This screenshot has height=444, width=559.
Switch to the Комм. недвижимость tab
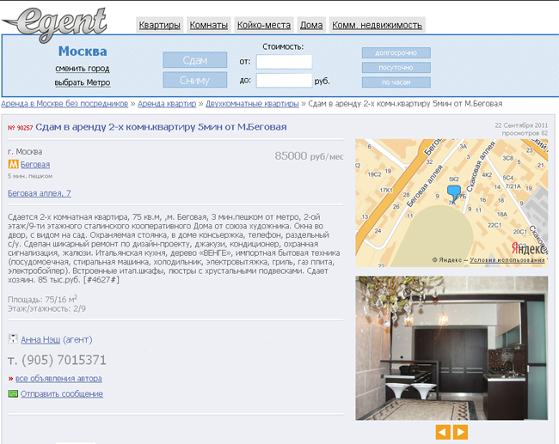point(377,25)
